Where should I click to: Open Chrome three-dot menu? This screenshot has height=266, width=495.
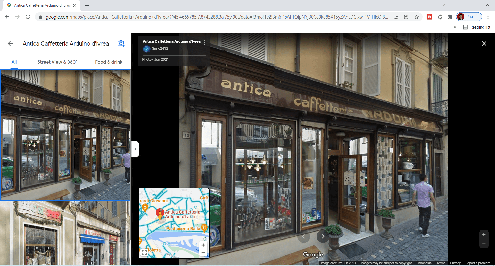click(488, 17)
